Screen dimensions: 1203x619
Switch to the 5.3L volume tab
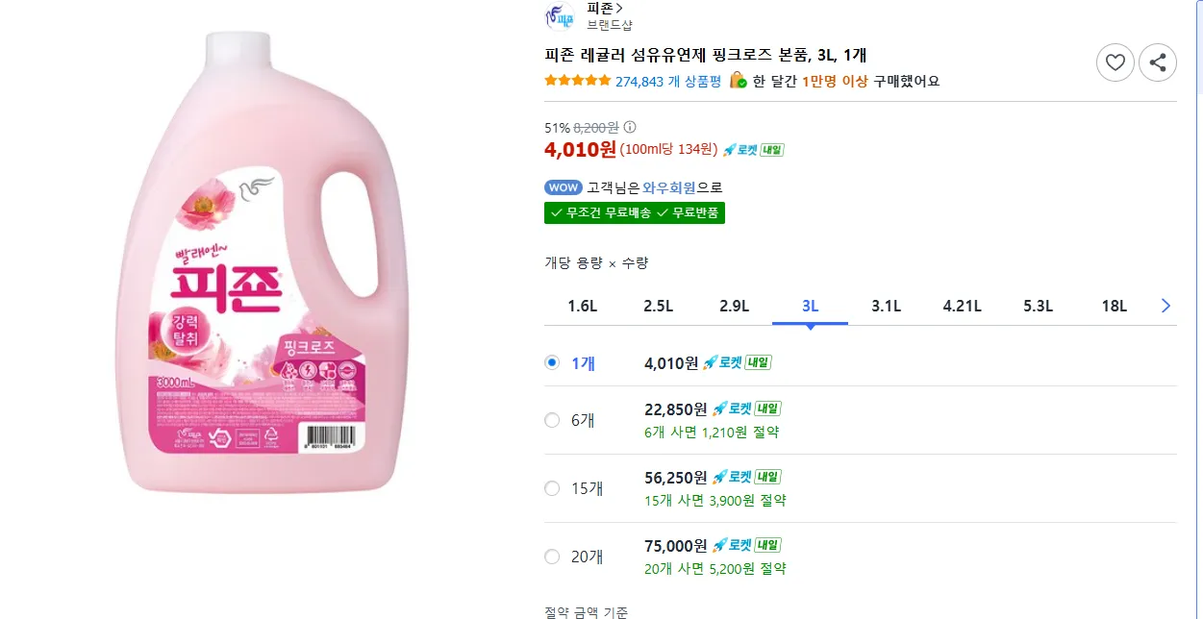pyautogui.click(x=1039, y=307)
